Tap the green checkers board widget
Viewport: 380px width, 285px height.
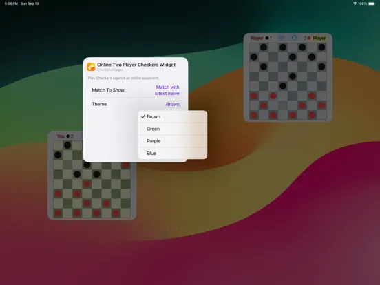pyautogui.click(x=92, y=176)
